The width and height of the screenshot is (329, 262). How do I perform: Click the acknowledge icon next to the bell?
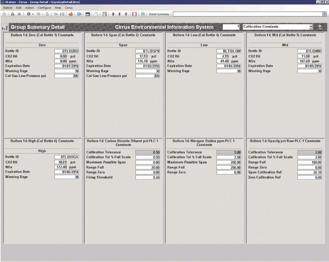19,14
